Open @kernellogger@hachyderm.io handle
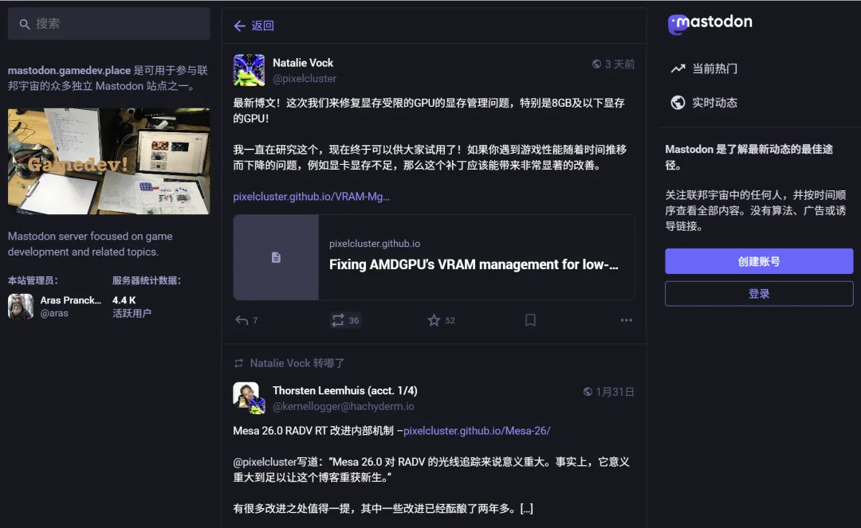This screenshot has height=528, width=861. [x=344, y=406]
